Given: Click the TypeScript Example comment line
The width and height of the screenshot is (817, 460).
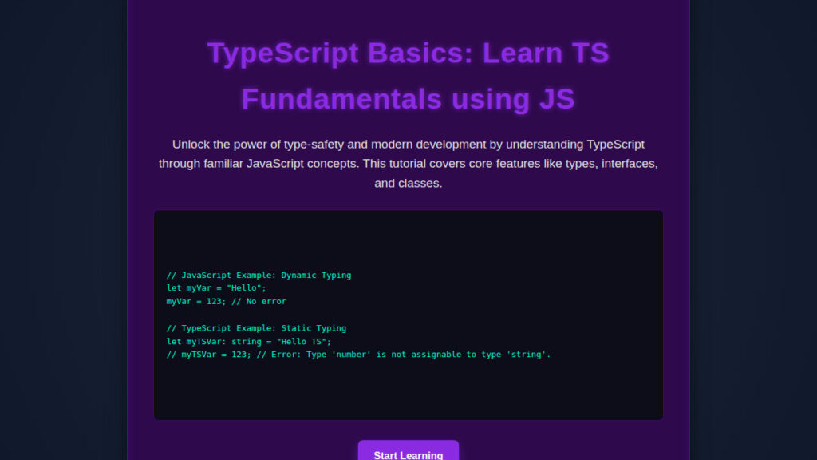Looking at the screenshot, I should point(255,328).
